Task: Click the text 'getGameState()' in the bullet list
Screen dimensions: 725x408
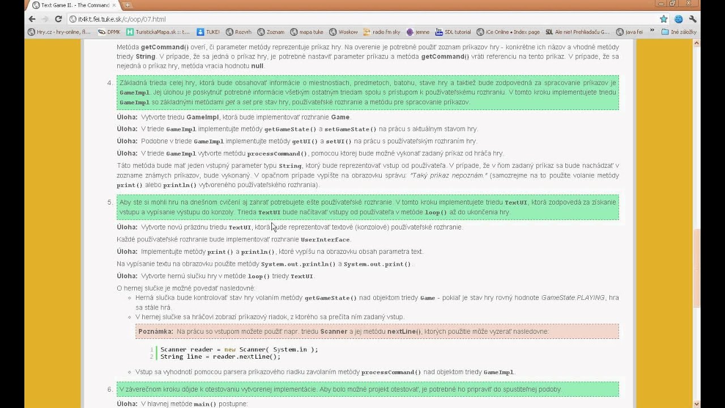Action: (331, 298)
